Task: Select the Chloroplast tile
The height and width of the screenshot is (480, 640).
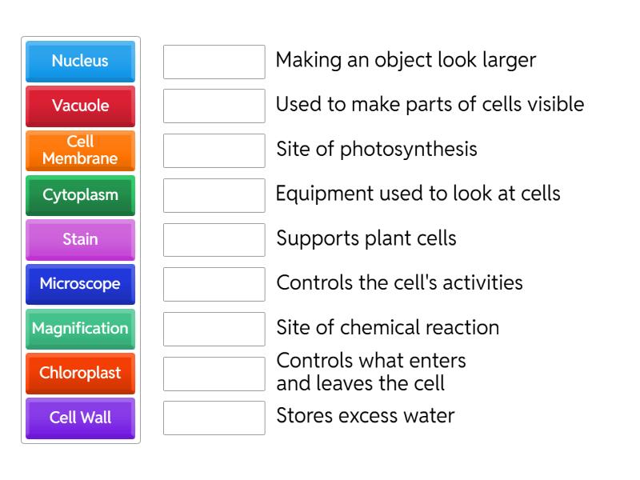Action: (x=80, y=373)
